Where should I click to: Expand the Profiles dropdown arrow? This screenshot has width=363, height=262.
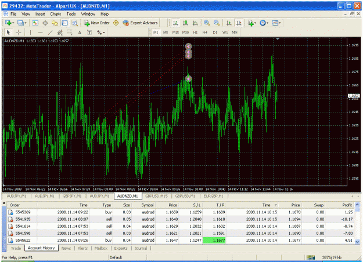(26, 23)
